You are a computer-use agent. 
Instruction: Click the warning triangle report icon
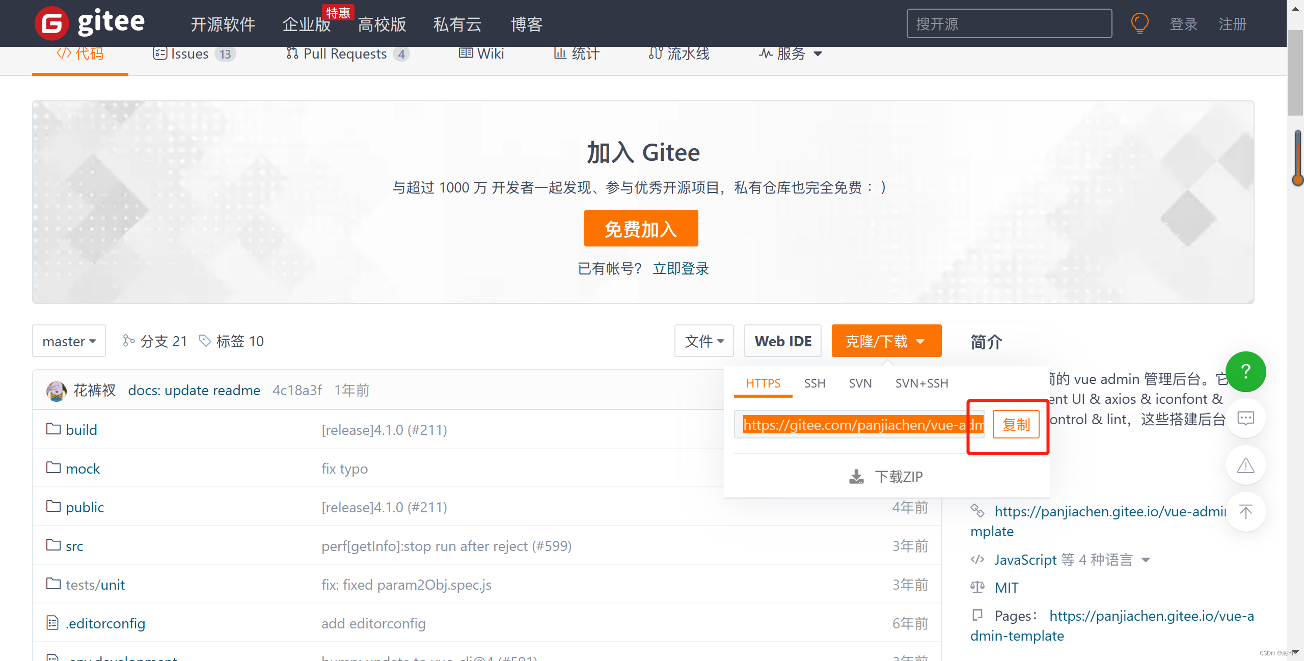tap(1245, 465)
